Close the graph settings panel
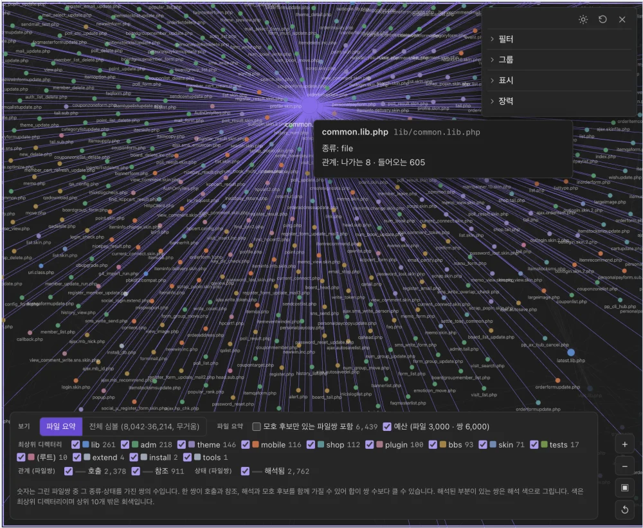 (622, 20)
